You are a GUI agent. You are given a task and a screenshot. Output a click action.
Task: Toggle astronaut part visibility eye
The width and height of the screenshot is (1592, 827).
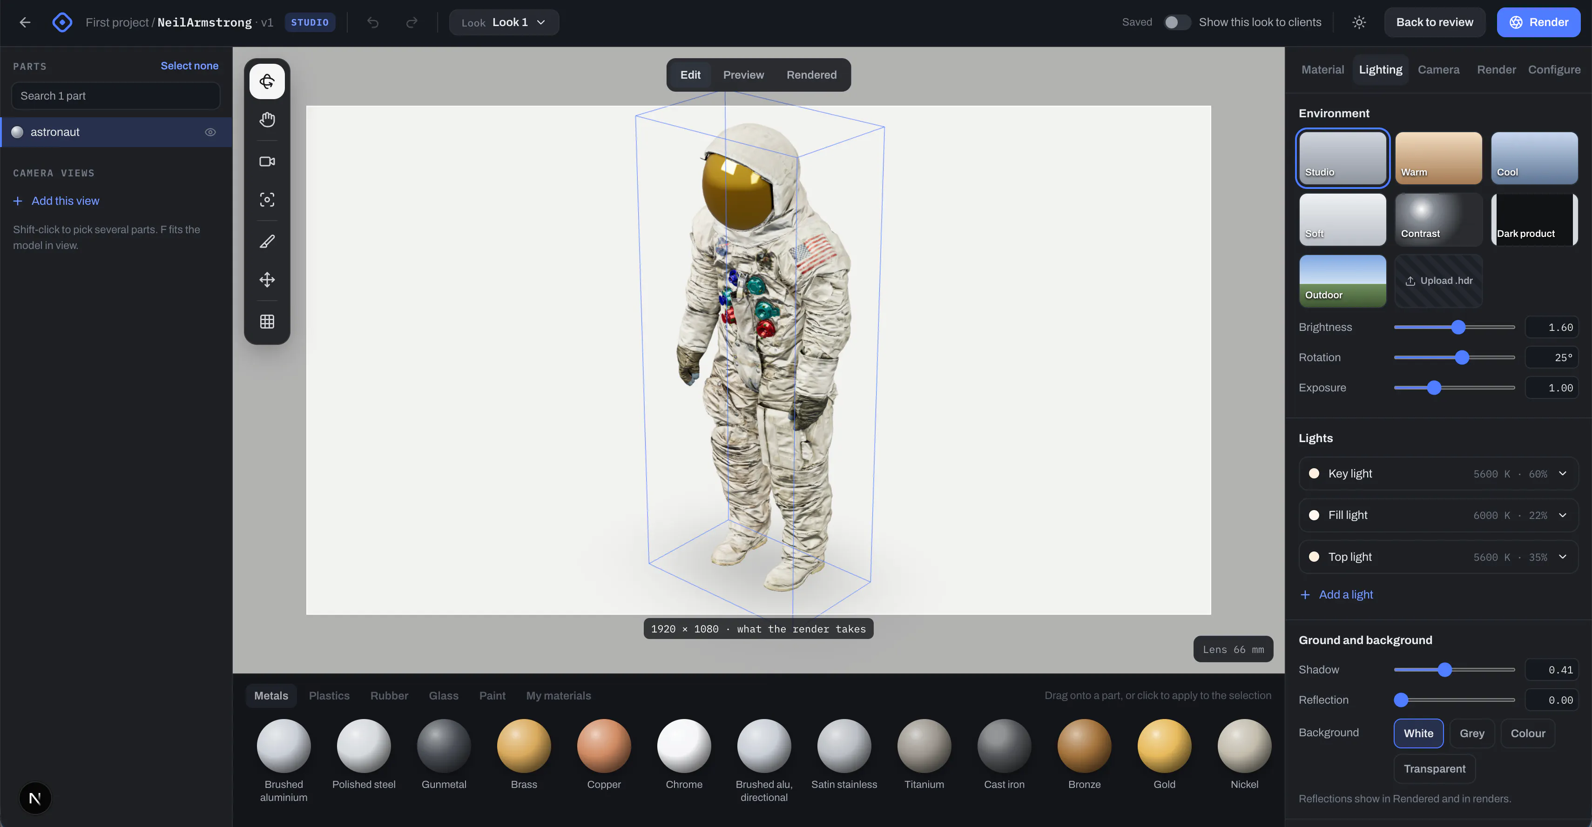tap(210, 132)
